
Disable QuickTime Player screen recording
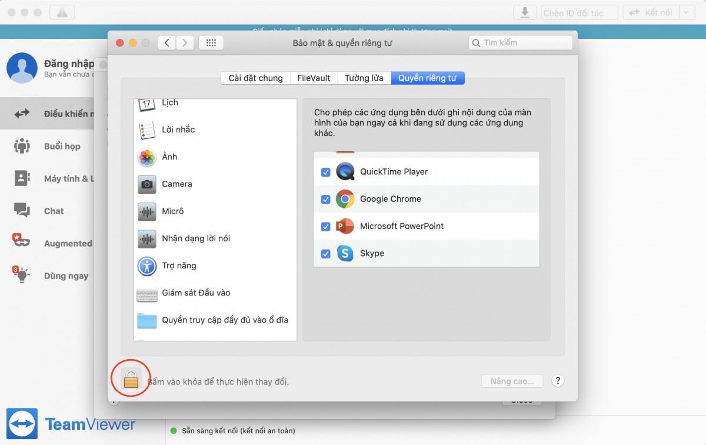[x=325, y=172]
